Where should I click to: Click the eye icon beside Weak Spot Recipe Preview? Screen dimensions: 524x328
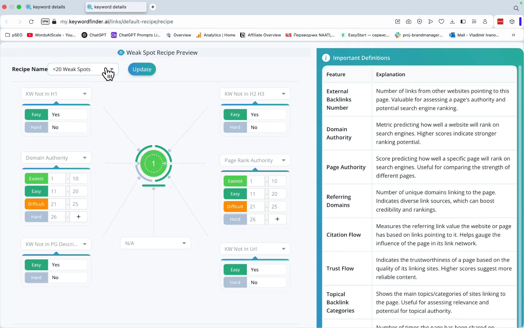[121, 53]
